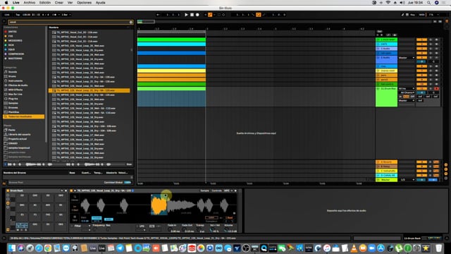
Task: Open the Plug-ins browser category
Action: (x=13, y=99)
